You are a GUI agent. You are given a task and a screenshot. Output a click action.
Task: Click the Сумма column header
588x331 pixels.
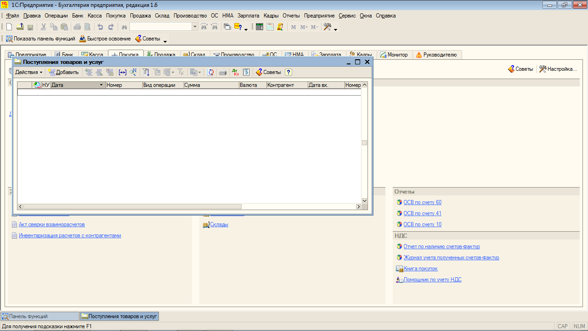click(211, 85)
